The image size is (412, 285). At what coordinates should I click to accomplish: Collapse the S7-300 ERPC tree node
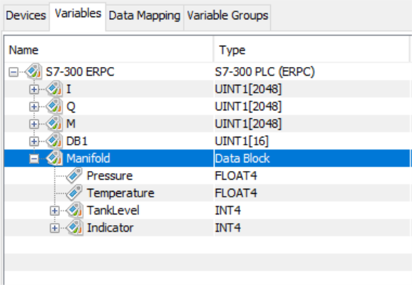[x=14, y=72]
